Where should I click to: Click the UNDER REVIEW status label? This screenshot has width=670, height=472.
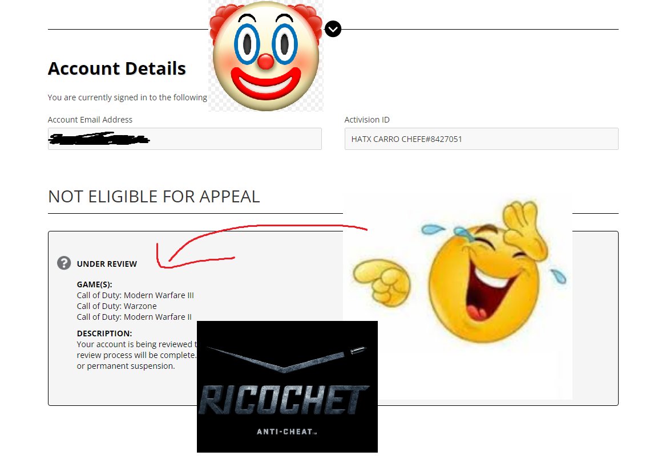(107, 264)
